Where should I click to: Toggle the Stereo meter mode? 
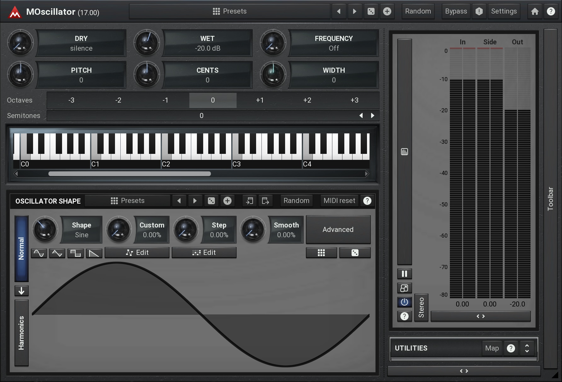point(421,307)
